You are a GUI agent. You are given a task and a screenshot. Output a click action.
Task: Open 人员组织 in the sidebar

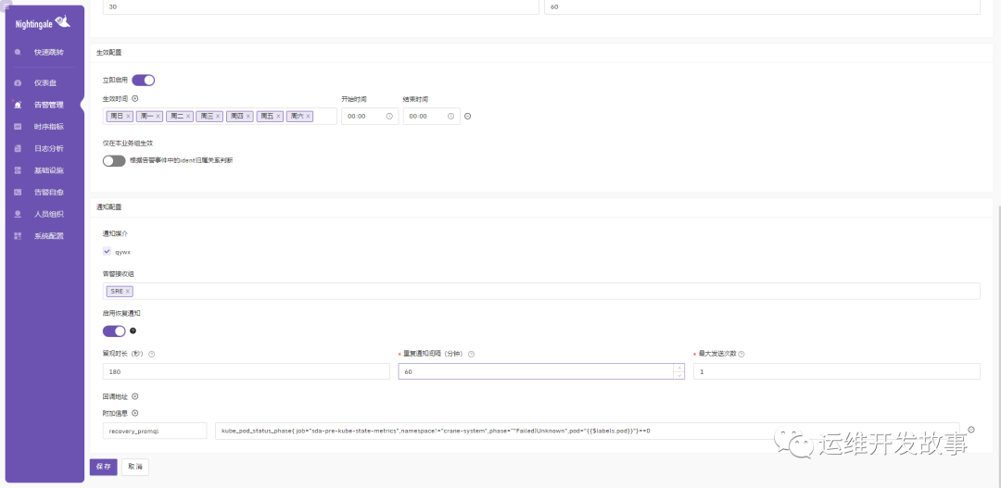(48, 214)
